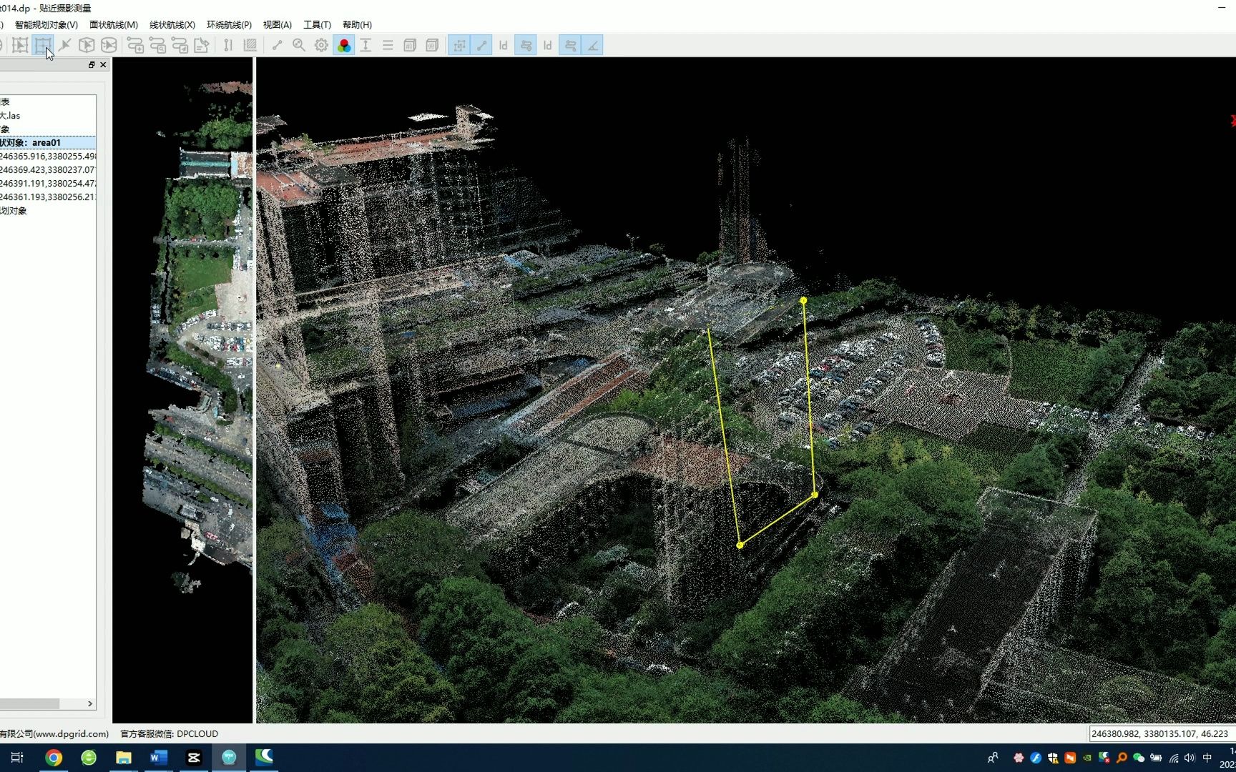Open the settings gear in toolbar
The width and height of the screenshot is (1236, 772).
pyautogui.click(x=321, y=45)
